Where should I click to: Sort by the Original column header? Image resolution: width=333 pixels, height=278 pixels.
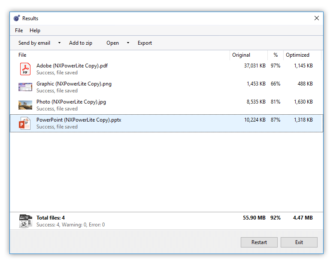point(248,55)
